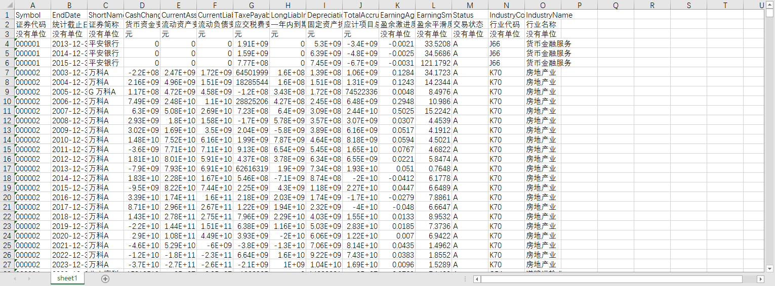Click the '4.96E+09' cell
Image resolution: width=775 pixels, height=286 pixels.
178,82
